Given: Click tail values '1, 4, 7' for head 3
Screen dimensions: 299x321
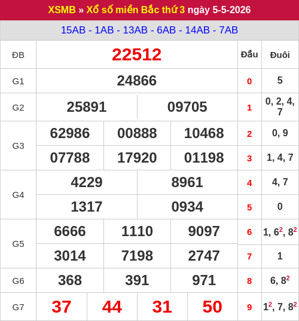Looking at the screenshot, I should (x=280, y=158).
